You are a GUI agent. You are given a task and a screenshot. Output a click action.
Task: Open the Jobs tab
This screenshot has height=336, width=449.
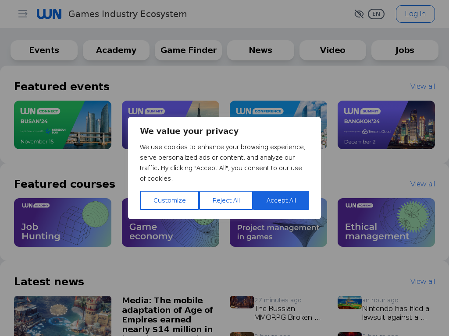coord(405,50)
